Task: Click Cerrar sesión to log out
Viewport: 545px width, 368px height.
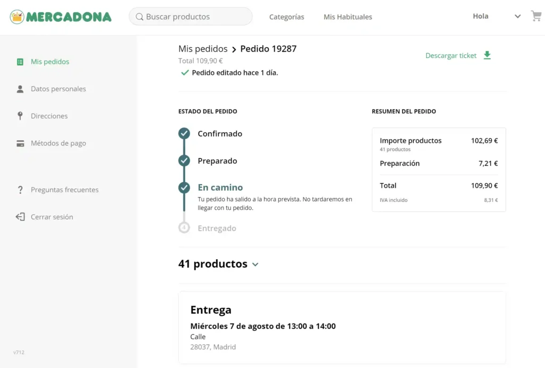Action: [52, 217]
